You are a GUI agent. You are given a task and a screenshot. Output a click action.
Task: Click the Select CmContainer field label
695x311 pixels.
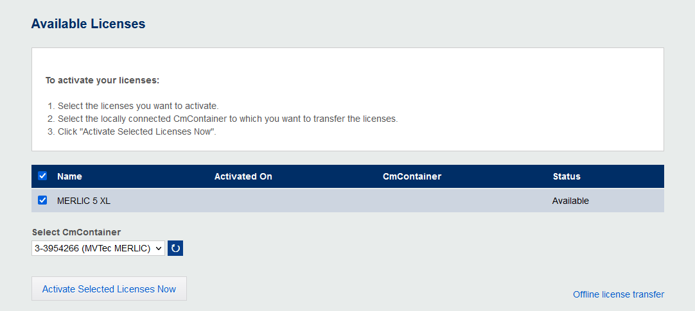click(76, 232)
